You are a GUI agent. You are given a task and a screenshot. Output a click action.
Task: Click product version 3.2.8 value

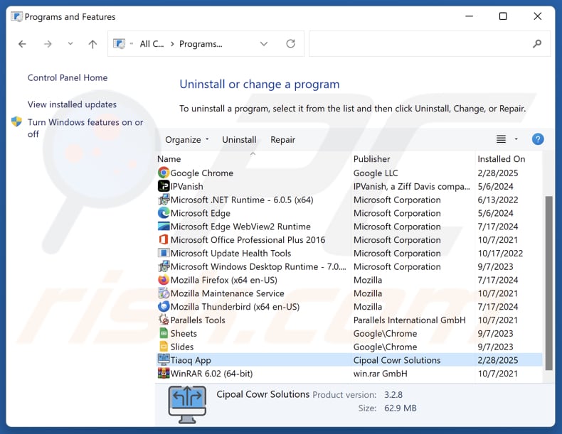pos(393,395)
